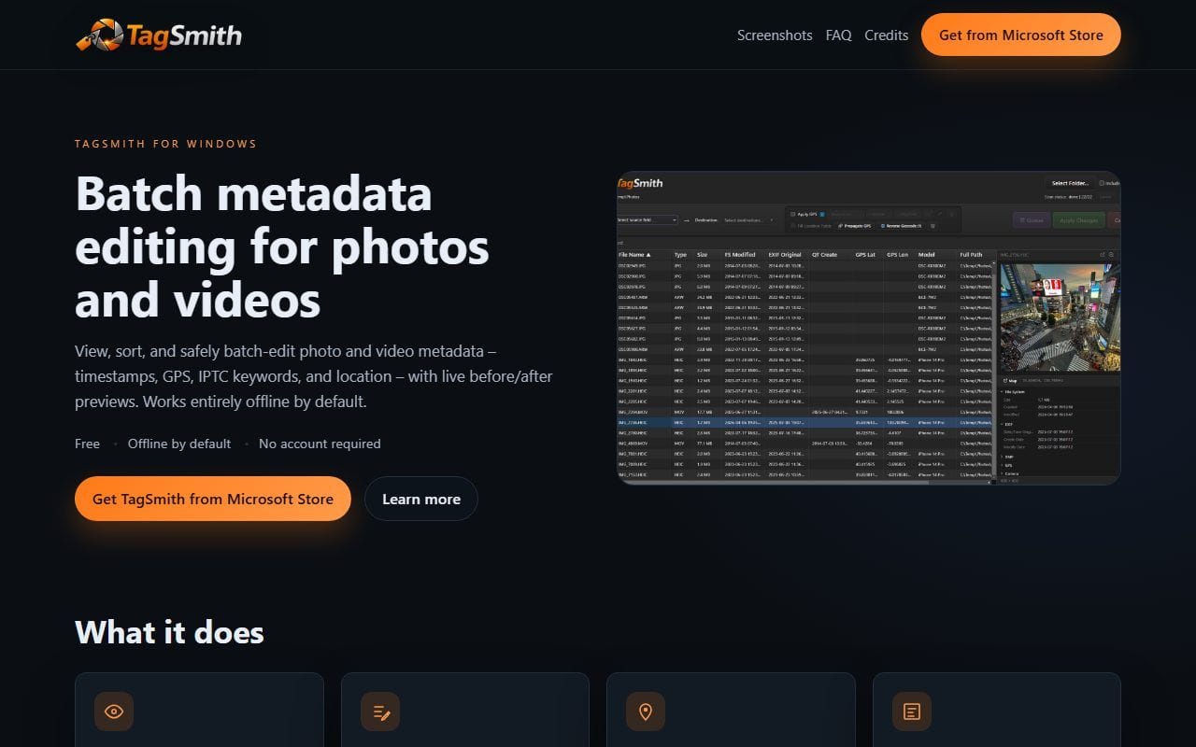The height and width of the screenshot is (747, 1196).
Task: Click the horizontal scrollbar under the file table
Action: click(773, 482)
